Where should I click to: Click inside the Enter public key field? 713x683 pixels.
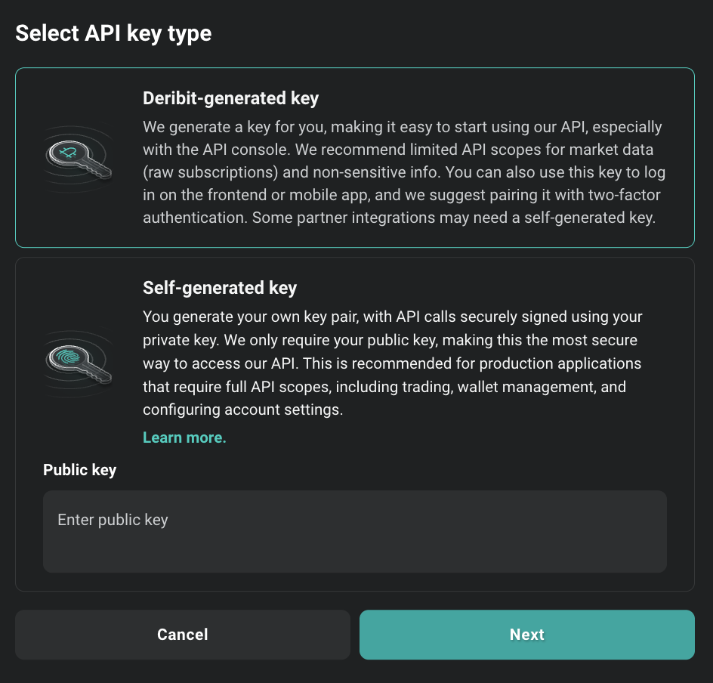355,529
